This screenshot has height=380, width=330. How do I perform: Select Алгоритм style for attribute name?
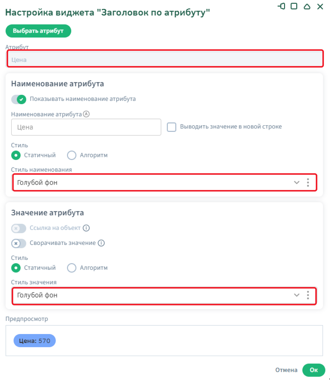pos(72,155)
